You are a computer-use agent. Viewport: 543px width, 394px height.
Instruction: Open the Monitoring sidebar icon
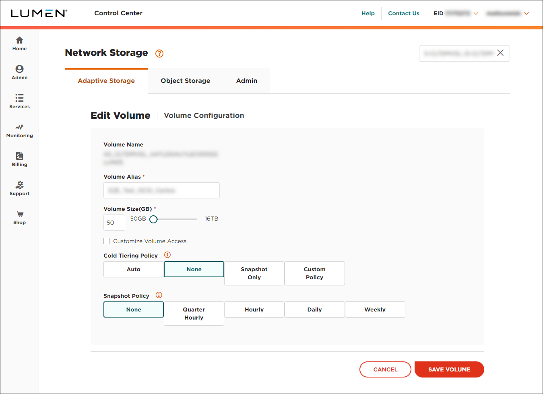pyautogui.click(x=19, y=127)
